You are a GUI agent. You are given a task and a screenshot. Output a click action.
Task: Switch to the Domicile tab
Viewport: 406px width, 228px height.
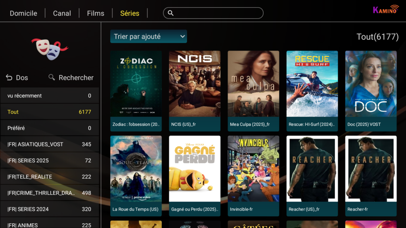[x=23, y=13]
